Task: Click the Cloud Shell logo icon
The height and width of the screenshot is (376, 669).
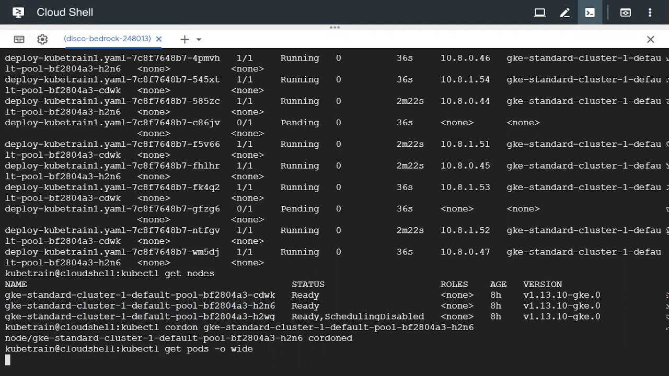Action: pos(18,13)
